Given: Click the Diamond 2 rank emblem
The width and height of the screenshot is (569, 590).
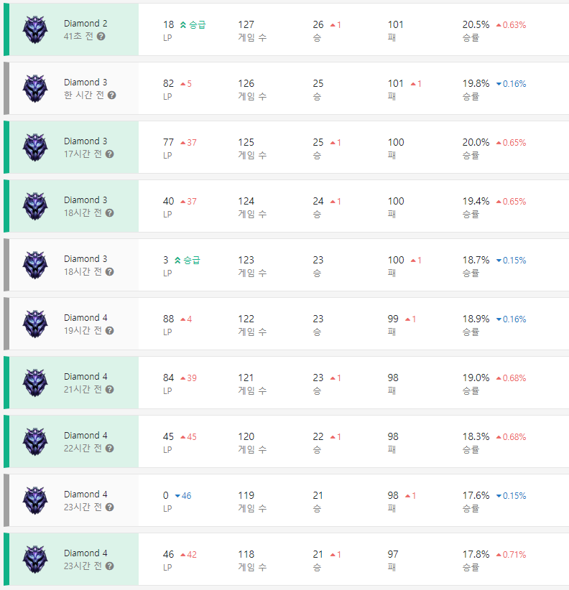Looking at the screenshot, I should pos(34,29).
